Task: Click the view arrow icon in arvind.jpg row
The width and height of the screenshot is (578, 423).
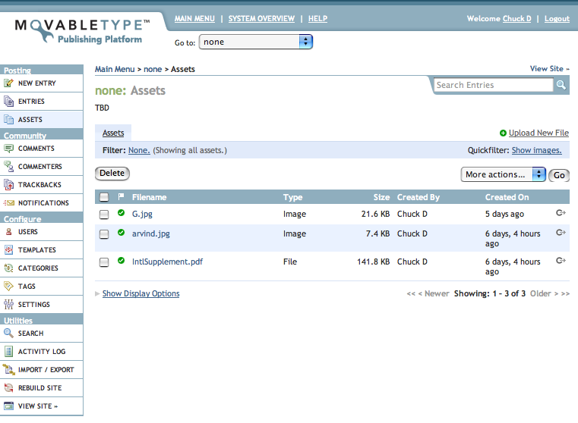Action: [x=561, y=233]
